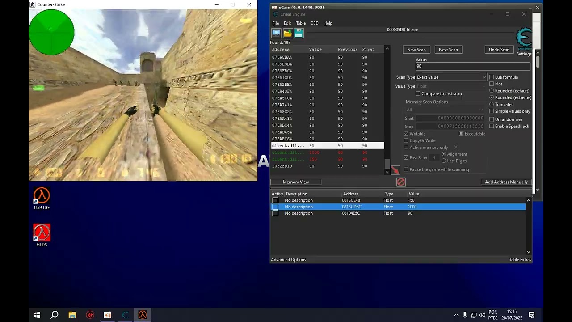Click address table scroll down arrow
This screenshot has width=572, height=322.
529,252
